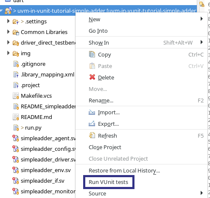The width and height of the screenshot is (210, 198).
Task: Select the driver_direct_testbench folder name
Action: click(x=48, y=43)
